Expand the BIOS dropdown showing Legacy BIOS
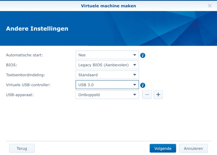Screen dimensions: 217x155 tap(107, 65)
